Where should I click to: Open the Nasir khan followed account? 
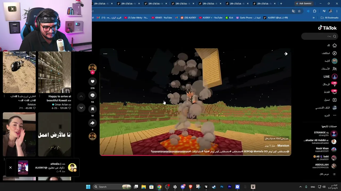326,150
